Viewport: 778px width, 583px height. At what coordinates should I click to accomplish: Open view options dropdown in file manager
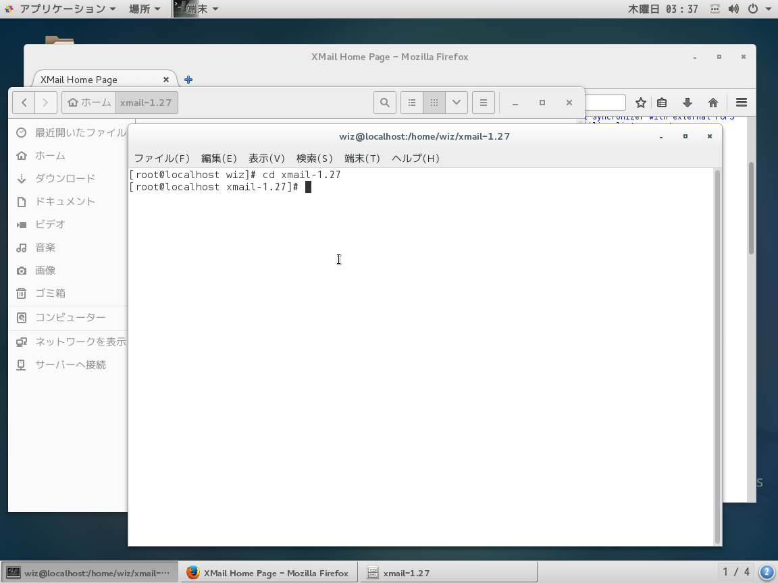(457, 103)
